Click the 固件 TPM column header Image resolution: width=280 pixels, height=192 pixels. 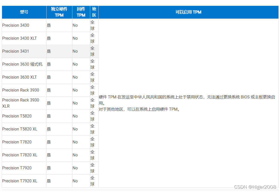[x=81, y=12]
